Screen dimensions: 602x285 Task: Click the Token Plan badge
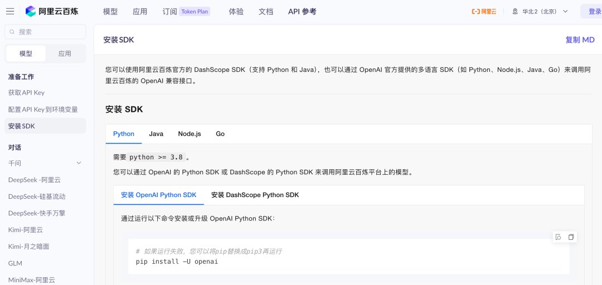pos(195,12)
